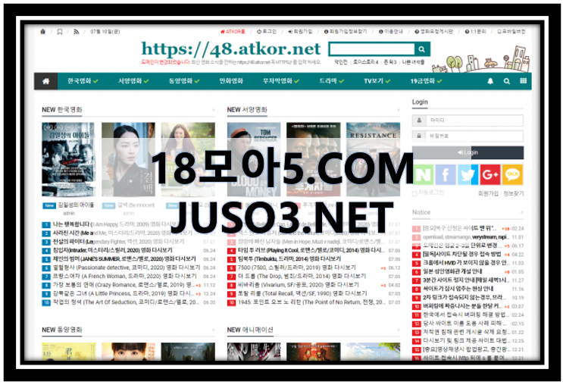Expand the 동양영화 dropdown menu
The height and width of the screenshot is (385, 563).
184,81
